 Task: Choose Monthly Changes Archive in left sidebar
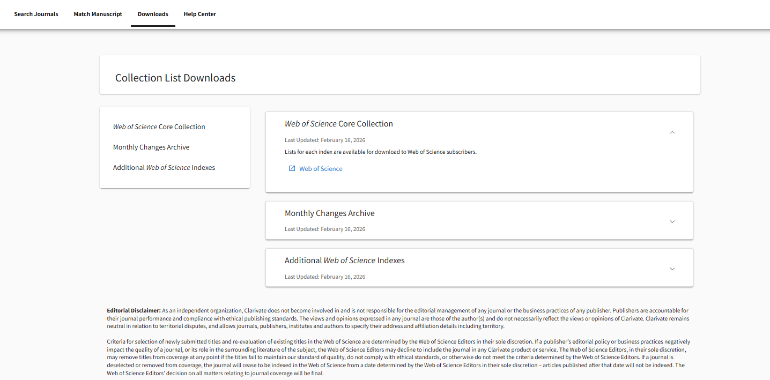(x=151, y=147)
